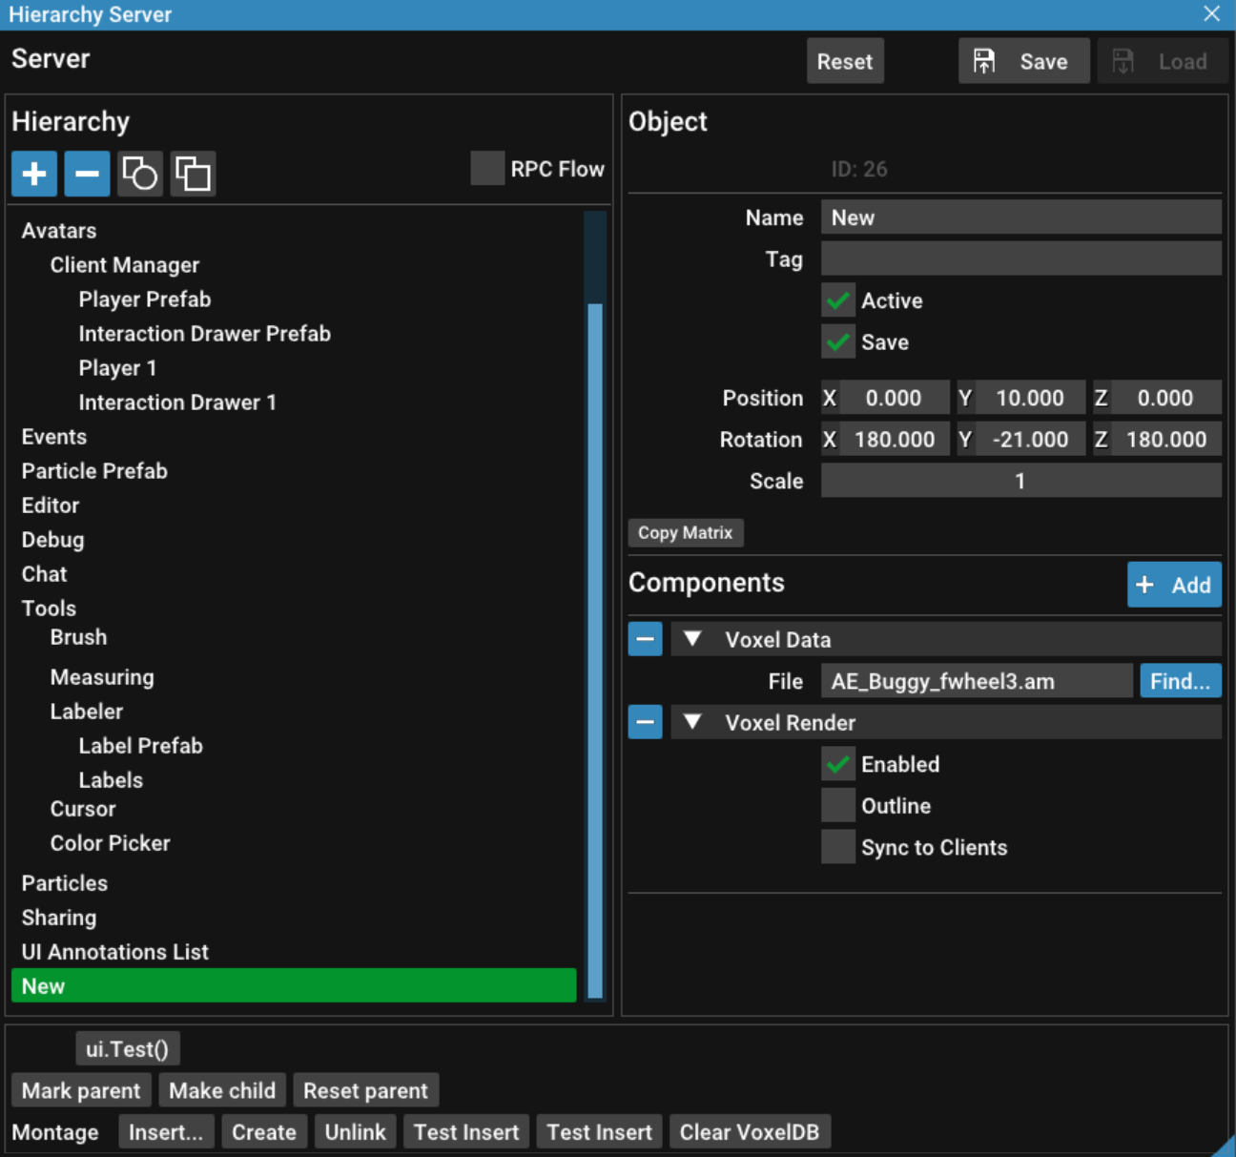
Task: Save the server hierarchy
Action: tap(1023, 61)
